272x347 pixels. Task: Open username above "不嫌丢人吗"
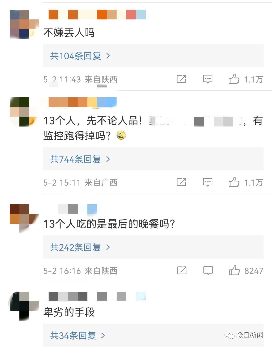coord(97,15)
